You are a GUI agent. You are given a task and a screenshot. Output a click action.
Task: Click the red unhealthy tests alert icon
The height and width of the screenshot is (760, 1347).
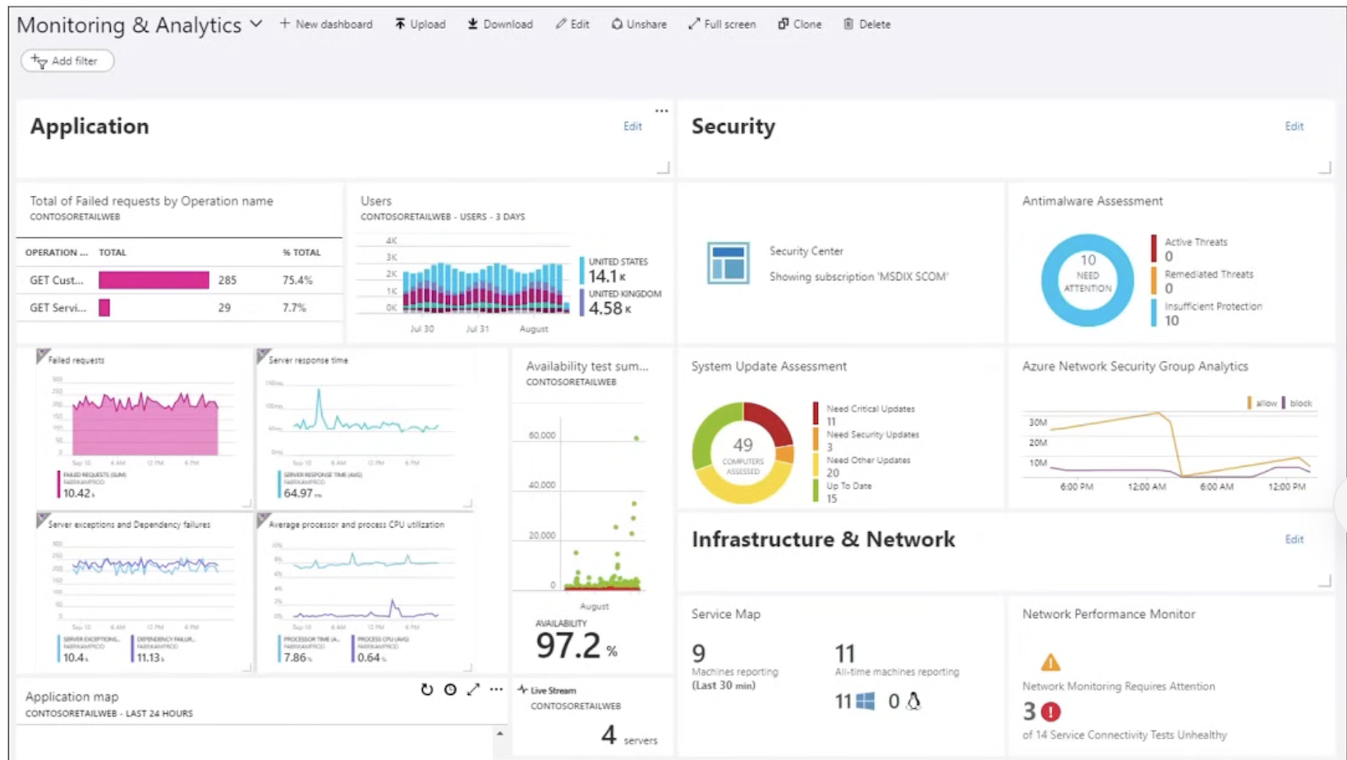(1050, 712)
